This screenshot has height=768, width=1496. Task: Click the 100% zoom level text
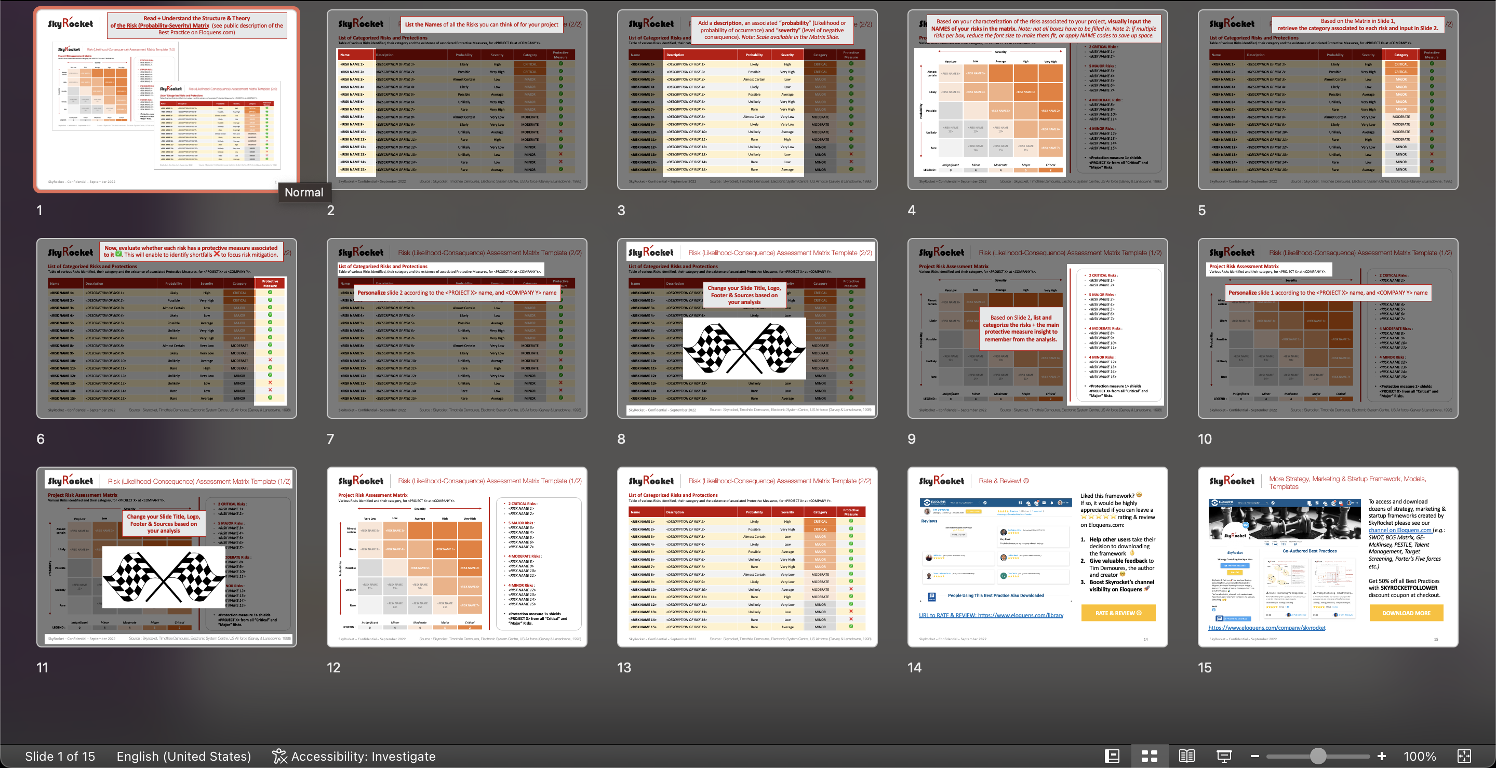click(1420, 757)
